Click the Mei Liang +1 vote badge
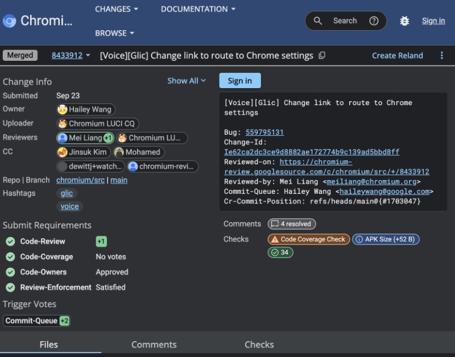Image resolution: width=455 pixels, height=357 pixels. [x=108, y=138]
